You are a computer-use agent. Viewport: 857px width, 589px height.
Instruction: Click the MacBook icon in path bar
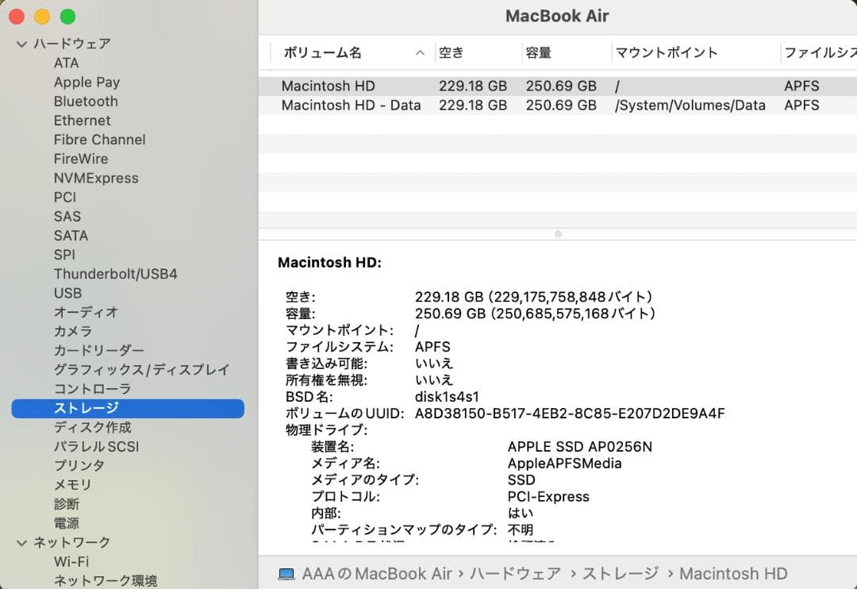coord(286,574)
